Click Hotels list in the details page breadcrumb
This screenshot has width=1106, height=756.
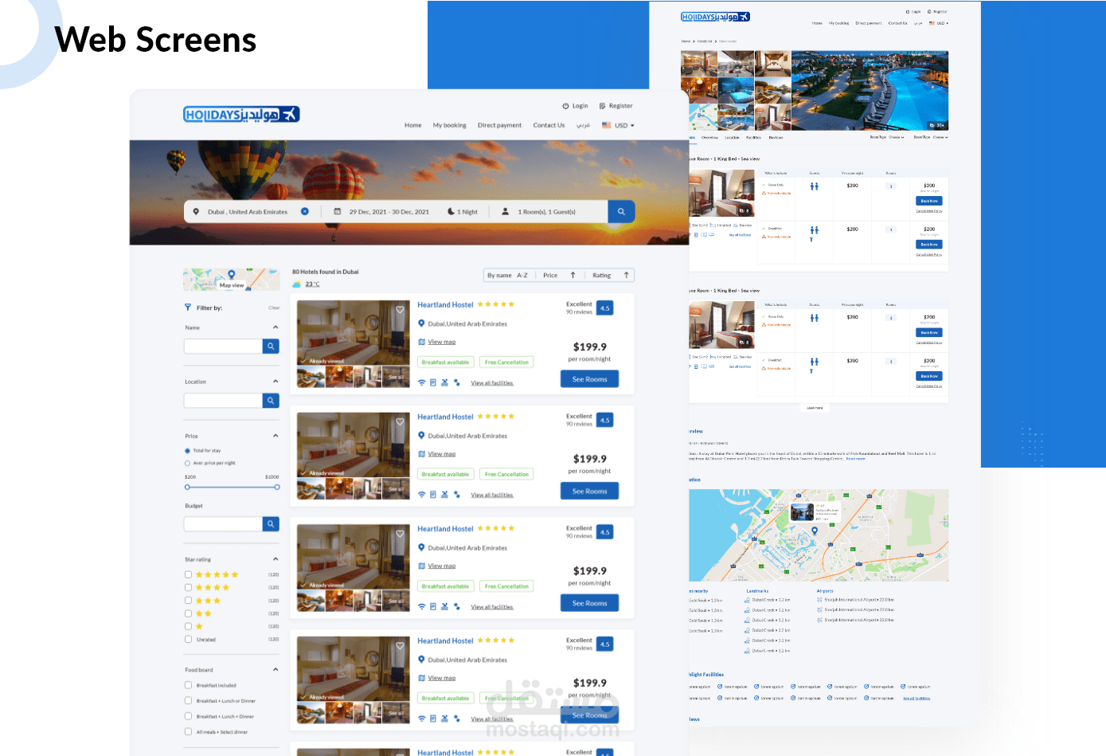[x=705, y=41]
